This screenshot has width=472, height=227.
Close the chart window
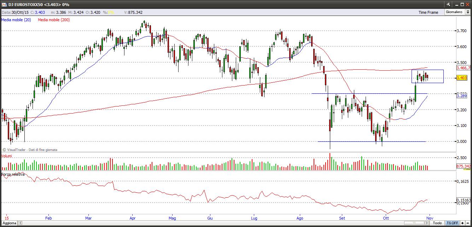pos(468,4)
